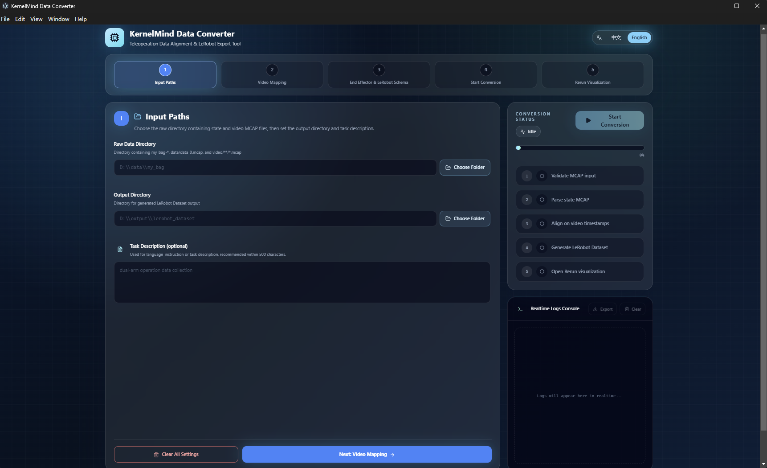The width and height of the screenshot is (767, 468).
Task: Open the Rerun Visualization step tab
Action: (x=593, y=74)
